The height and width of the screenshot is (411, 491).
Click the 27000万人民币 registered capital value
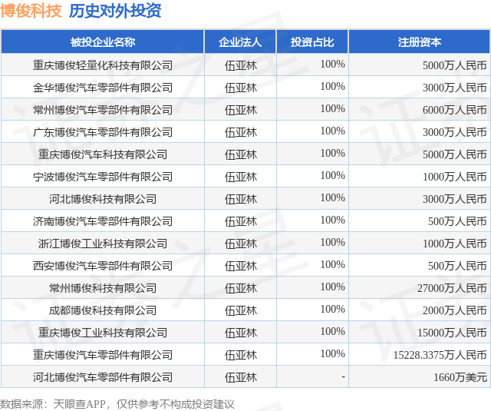click(452, 288)
